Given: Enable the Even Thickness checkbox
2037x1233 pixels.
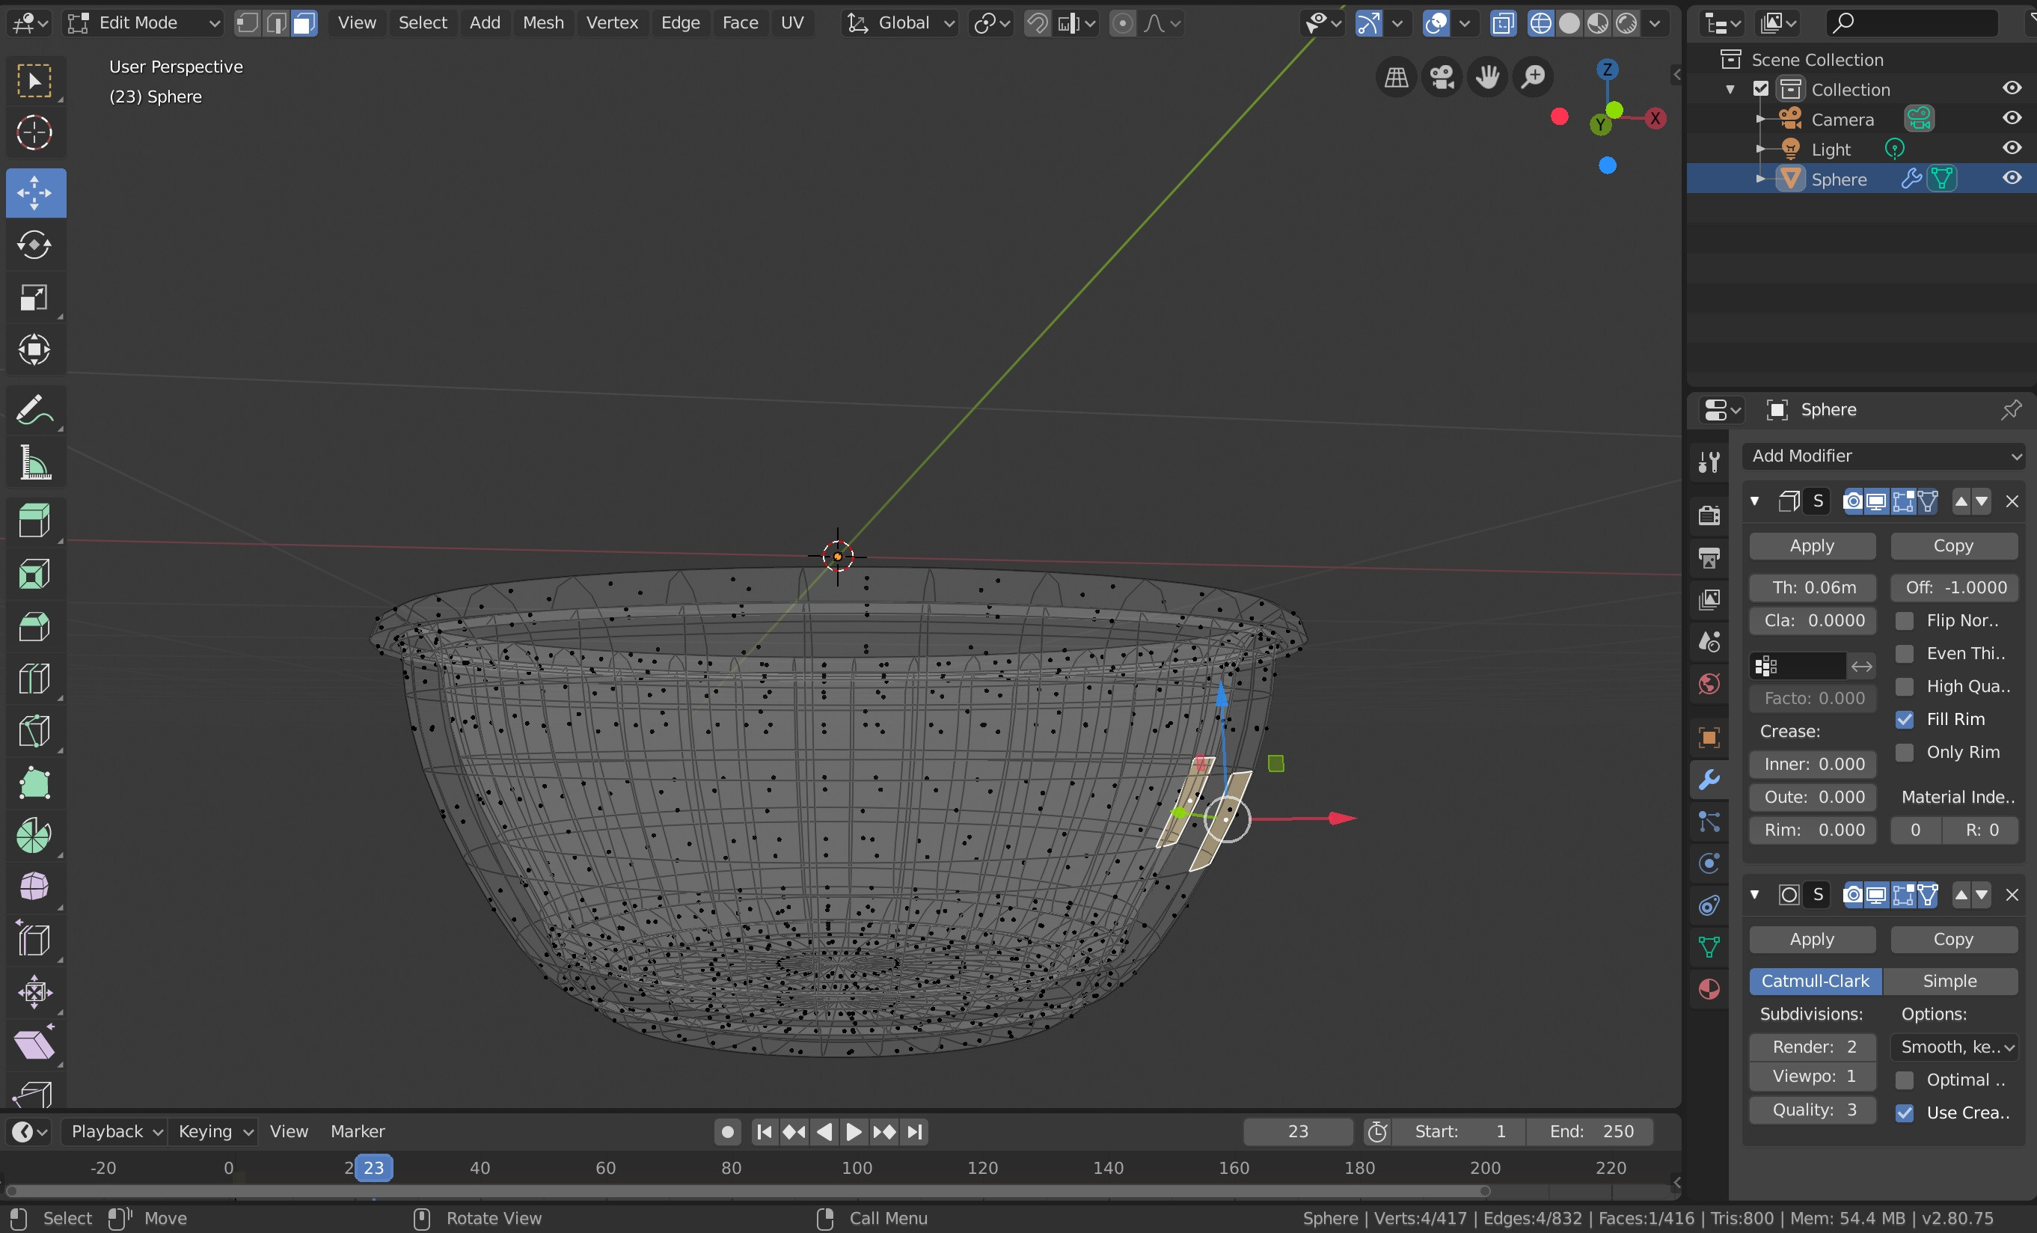Looking at the screenshot, I should coord(1905,653).
